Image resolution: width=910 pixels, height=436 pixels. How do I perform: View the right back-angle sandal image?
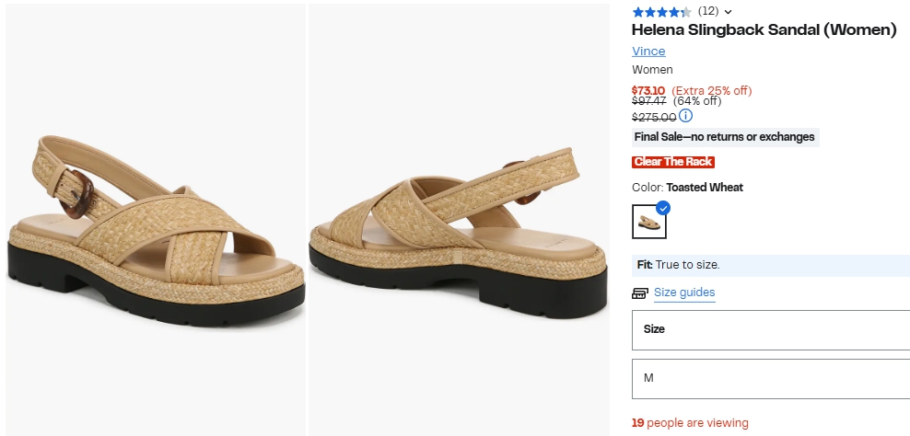[459, 220]
